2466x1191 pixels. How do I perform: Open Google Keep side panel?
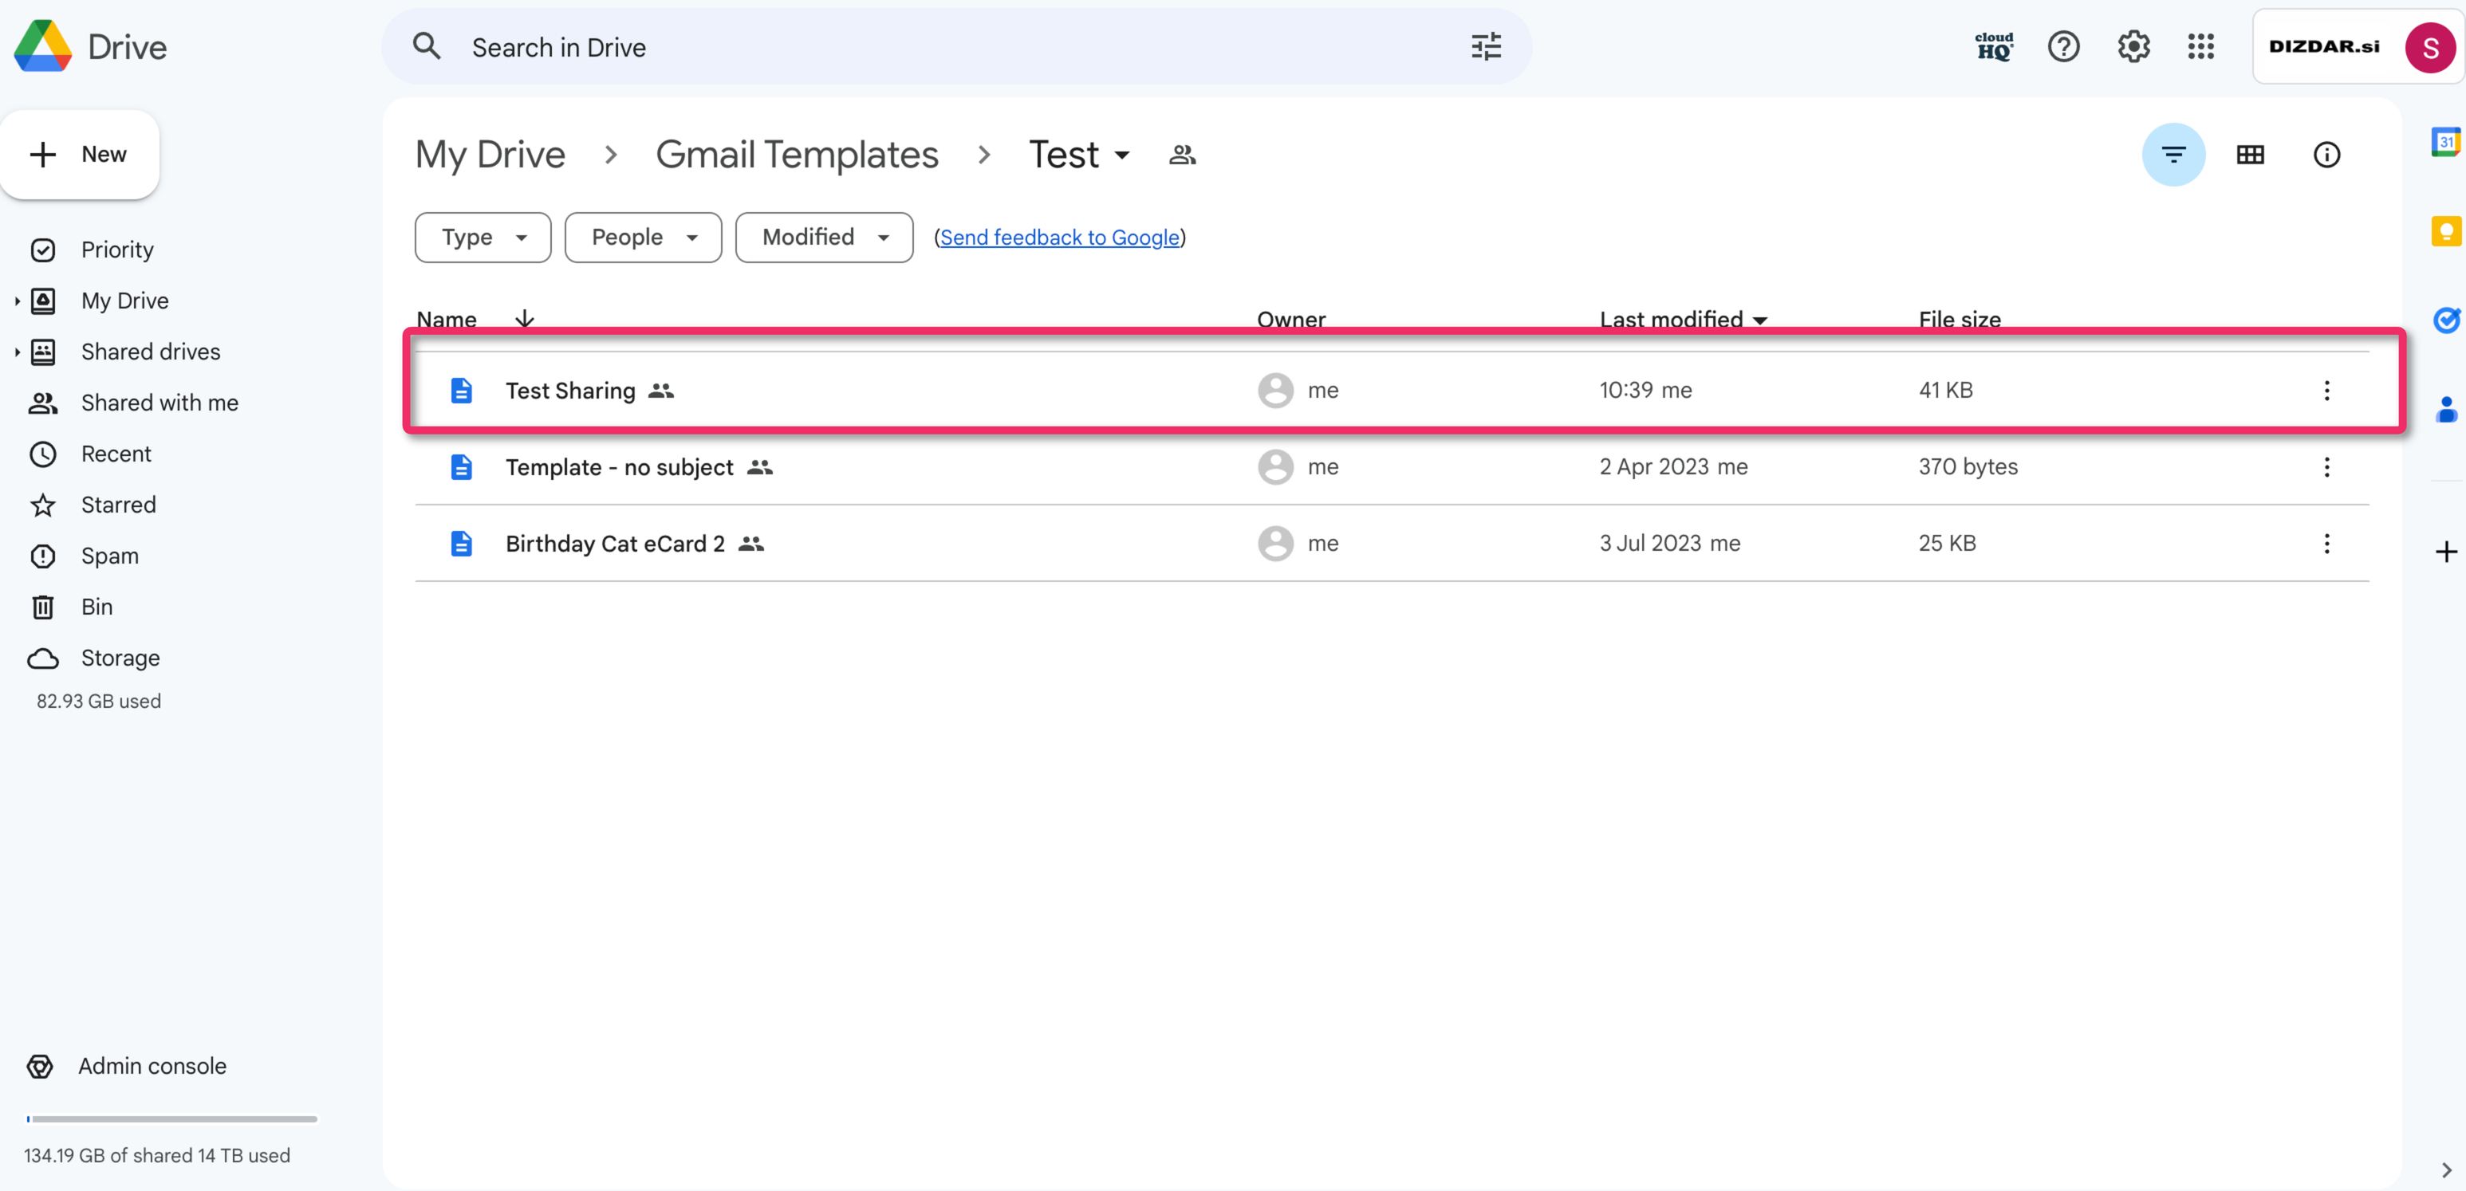[2445, 230]
